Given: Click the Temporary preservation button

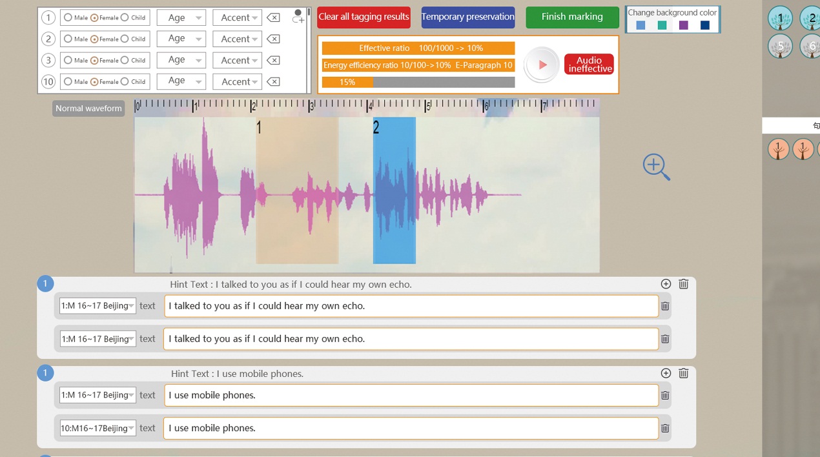Looking at the screenshot, I should pyautogui.click(x=468, y=17).
